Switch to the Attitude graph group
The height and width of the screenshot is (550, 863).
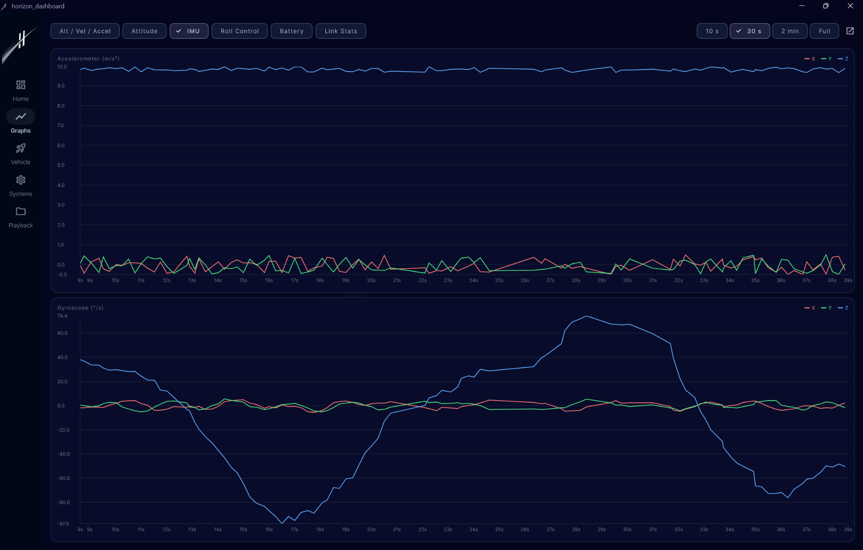(x=144, y=31)
